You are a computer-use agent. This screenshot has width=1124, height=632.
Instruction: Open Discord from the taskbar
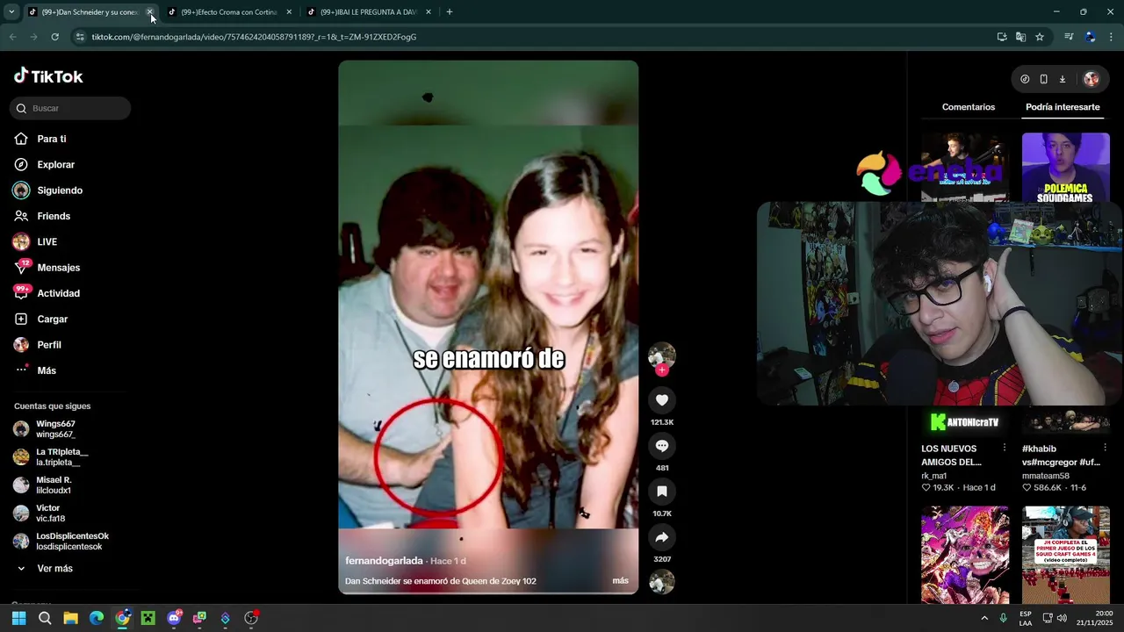pos(174,618)
